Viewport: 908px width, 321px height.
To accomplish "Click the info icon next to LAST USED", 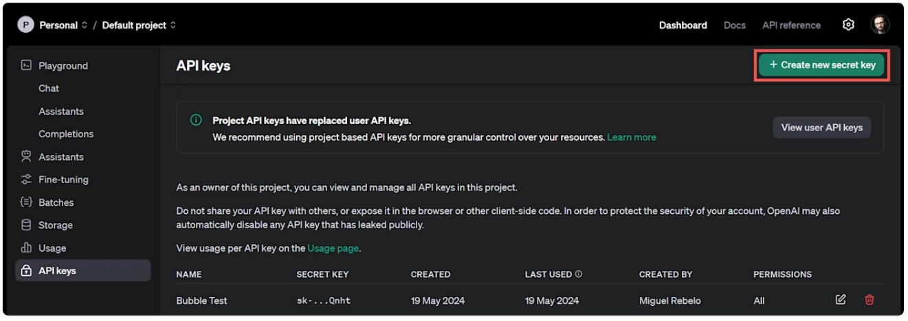I will pos(579,274).
